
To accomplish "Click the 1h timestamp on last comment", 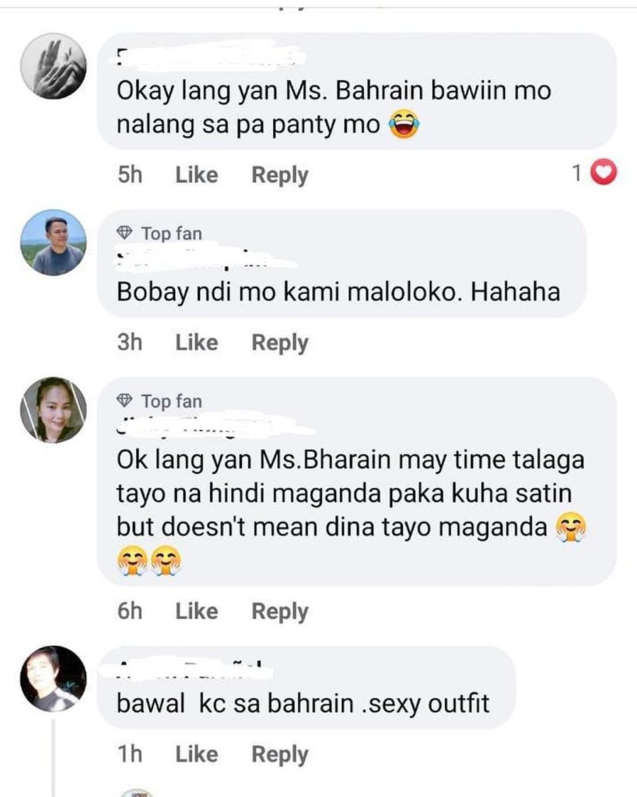I will (x=130, y=754).
